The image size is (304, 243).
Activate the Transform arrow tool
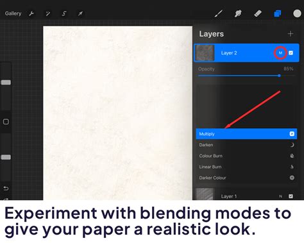click(x=80, y=13)
